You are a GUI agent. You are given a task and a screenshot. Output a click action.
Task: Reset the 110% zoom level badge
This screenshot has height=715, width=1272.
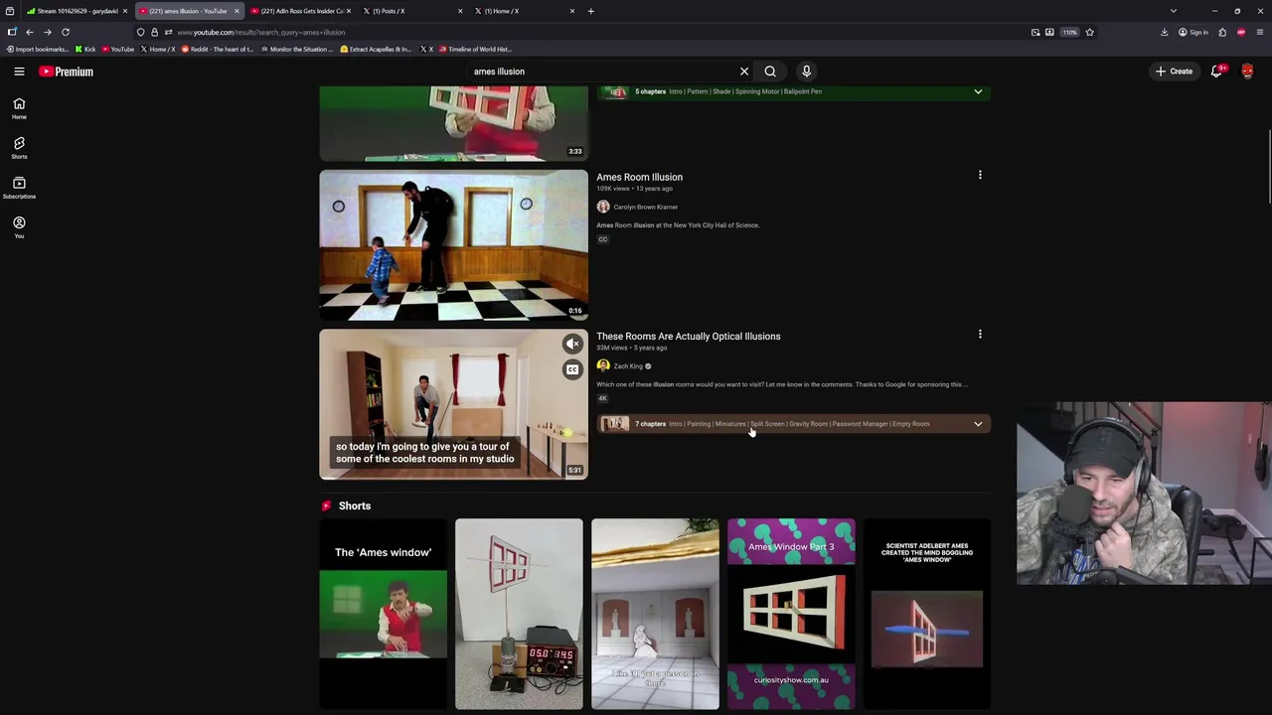[x=1069, y=32]
